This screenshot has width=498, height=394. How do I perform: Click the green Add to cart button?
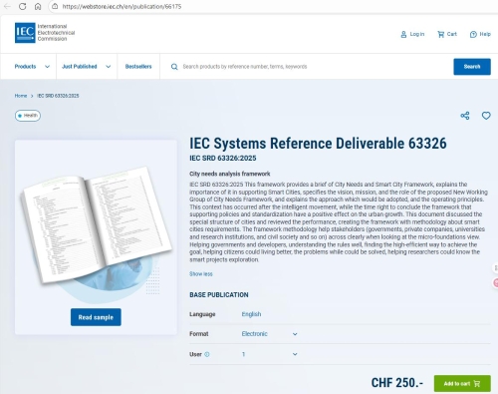click(462, 383)
